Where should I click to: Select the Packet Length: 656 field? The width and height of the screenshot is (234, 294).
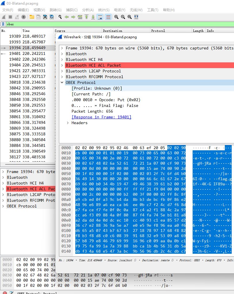[x=92, y=112]
